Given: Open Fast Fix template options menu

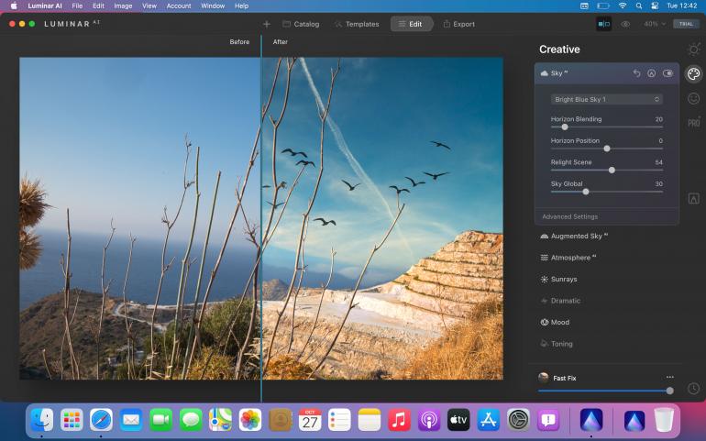Looking at the screenshot, I should pyautogui.click(x=669, y=377).
